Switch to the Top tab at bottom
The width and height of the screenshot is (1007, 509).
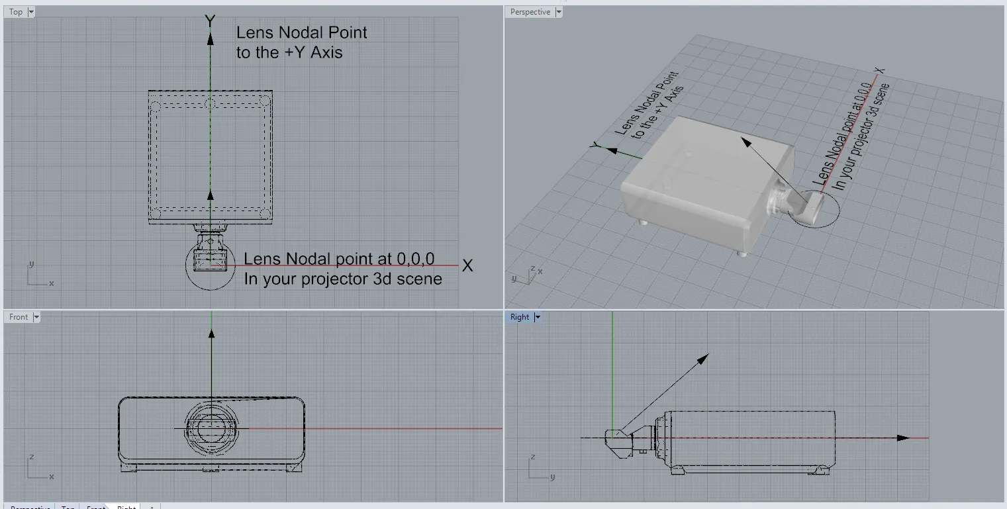click(68, 507)
